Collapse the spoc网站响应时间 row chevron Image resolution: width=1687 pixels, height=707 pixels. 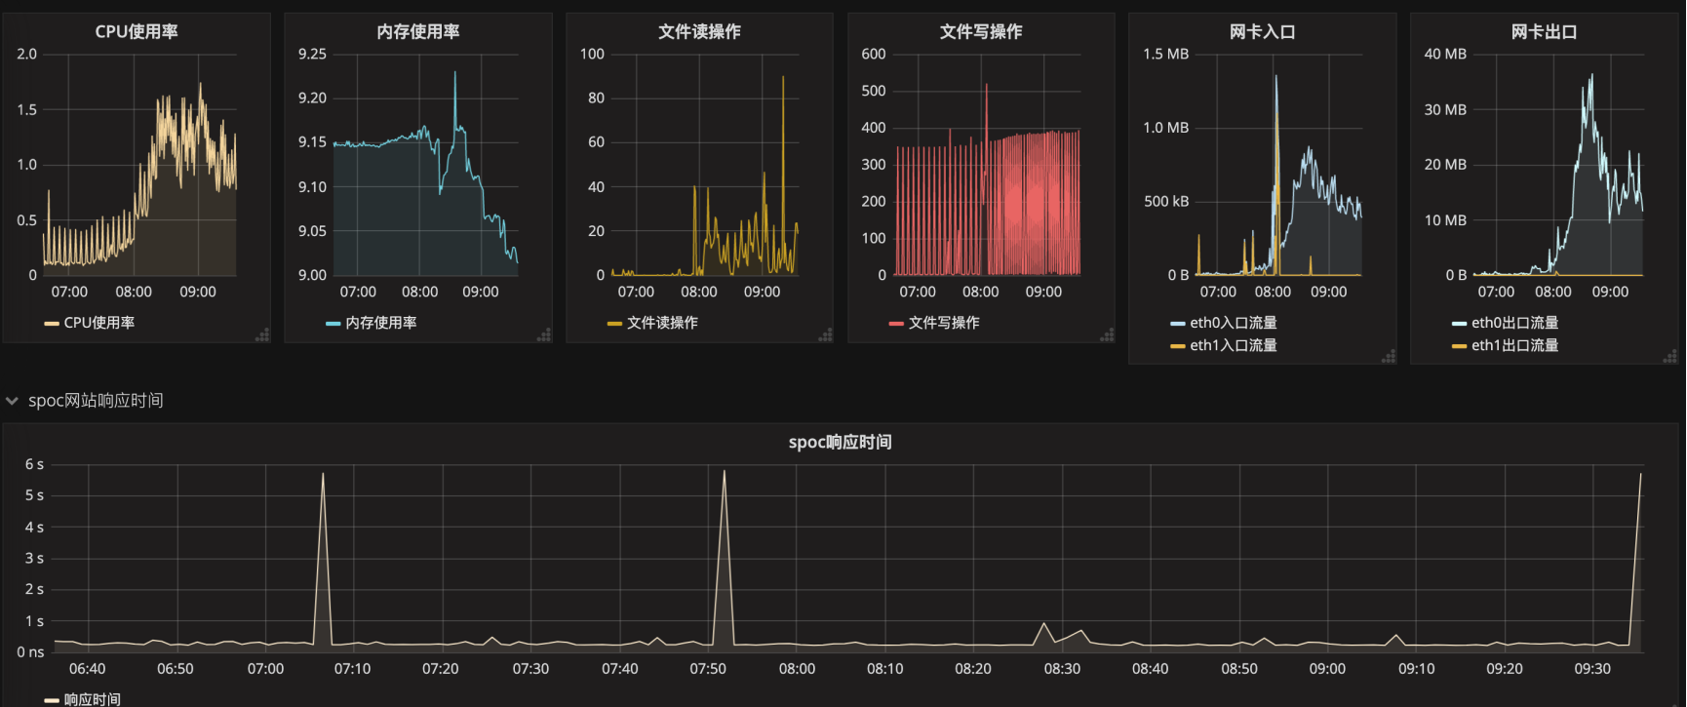[x=12, y=401]
